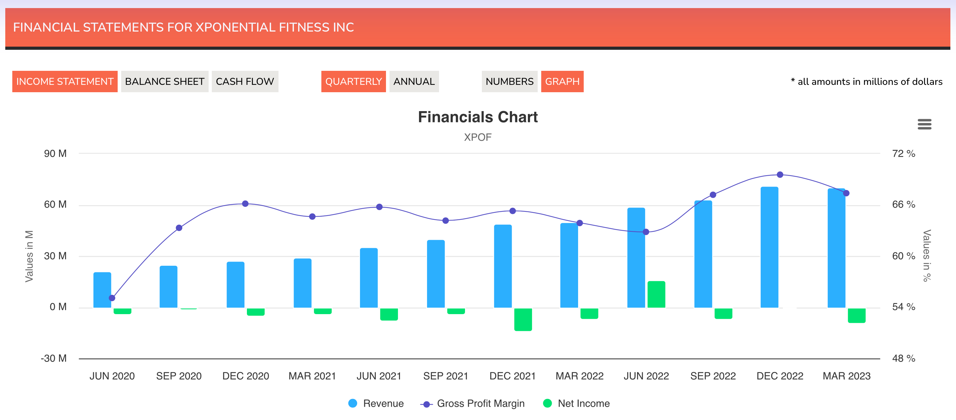
Task: Click the green Net Income legend circle
Action: point(548,403)
